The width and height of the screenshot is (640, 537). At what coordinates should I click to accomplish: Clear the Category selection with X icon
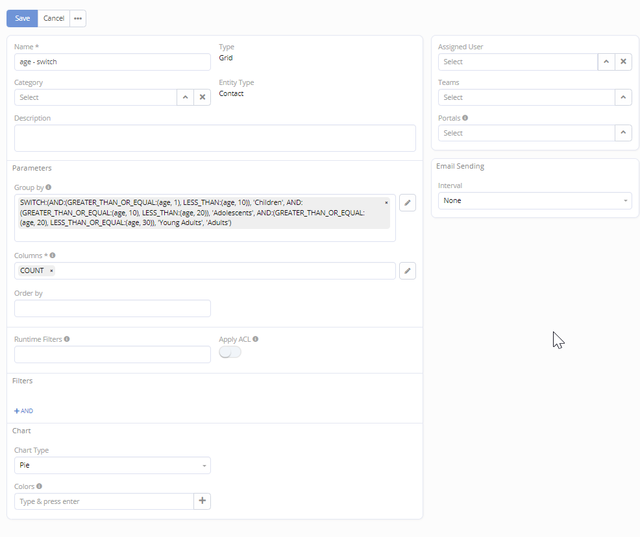(202, 97)
